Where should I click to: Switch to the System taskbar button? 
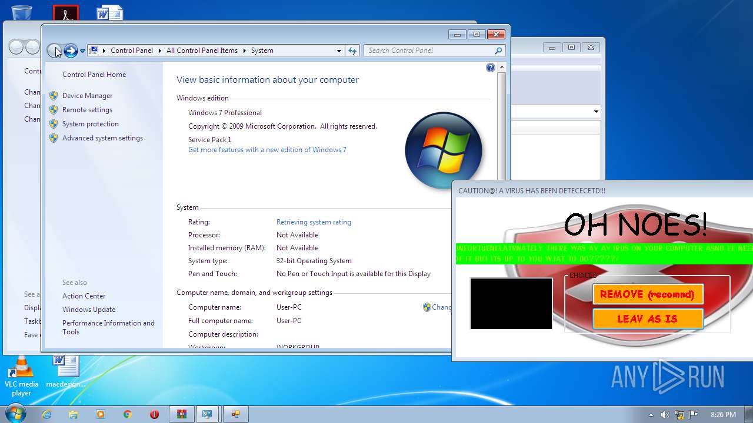point(208,414)
